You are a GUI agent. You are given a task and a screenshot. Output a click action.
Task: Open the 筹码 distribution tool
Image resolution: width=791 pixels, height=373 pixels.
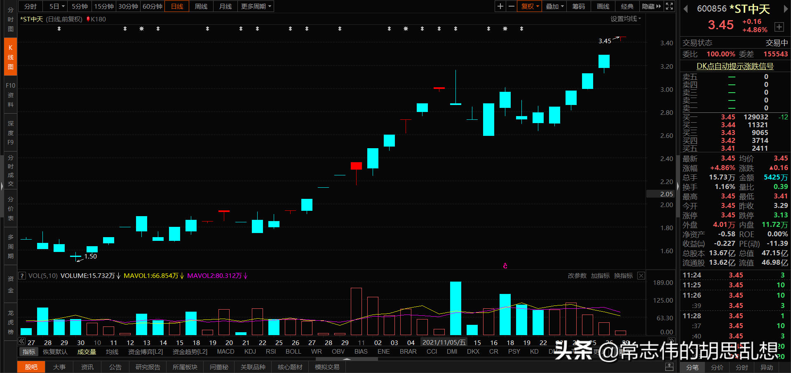tap(578, 6)
